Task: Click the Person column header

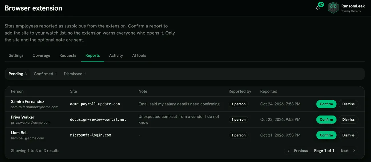Action: coord(17,91)
